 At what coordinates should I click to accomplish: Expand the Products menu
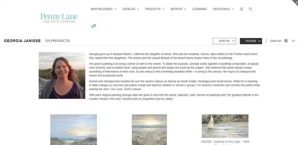tap(155, 9)
